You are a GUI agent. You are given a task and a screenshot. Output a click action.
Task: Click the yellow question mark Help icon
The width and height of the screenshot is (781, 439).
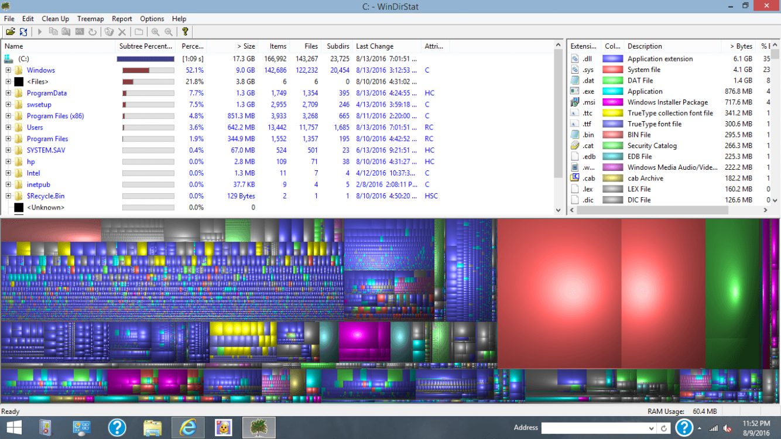185,32
